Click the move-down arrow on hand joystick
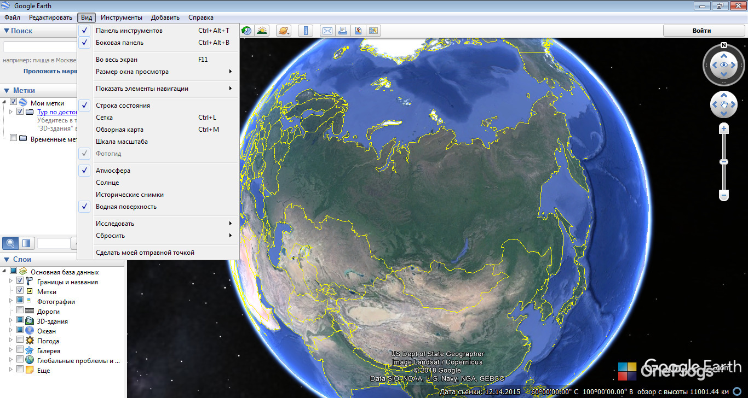The image size is (748, 398). (x=724, y=114)
